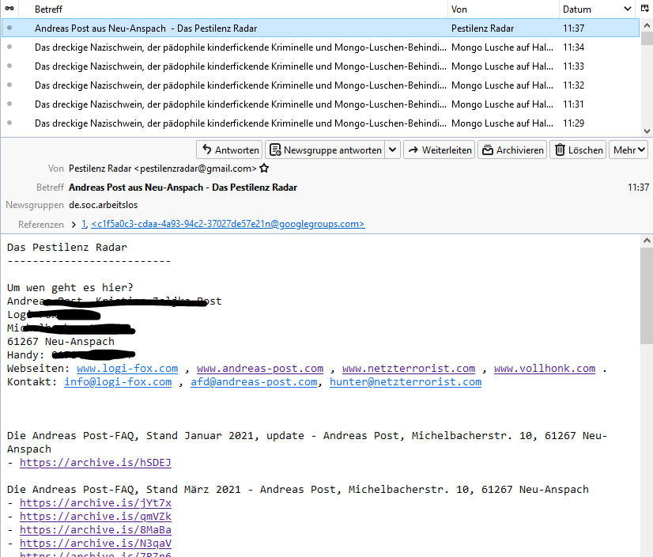This screenshot has height=557, width=653.
Task: Click message body scrollbar up arrow
Action: coord(647,241)
